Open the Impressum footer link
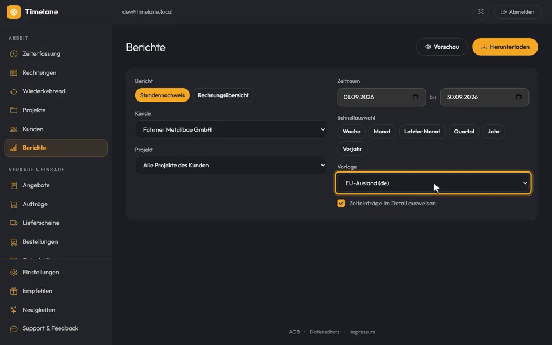The height and width of the screenshot is (345, 552). (362, 332)
